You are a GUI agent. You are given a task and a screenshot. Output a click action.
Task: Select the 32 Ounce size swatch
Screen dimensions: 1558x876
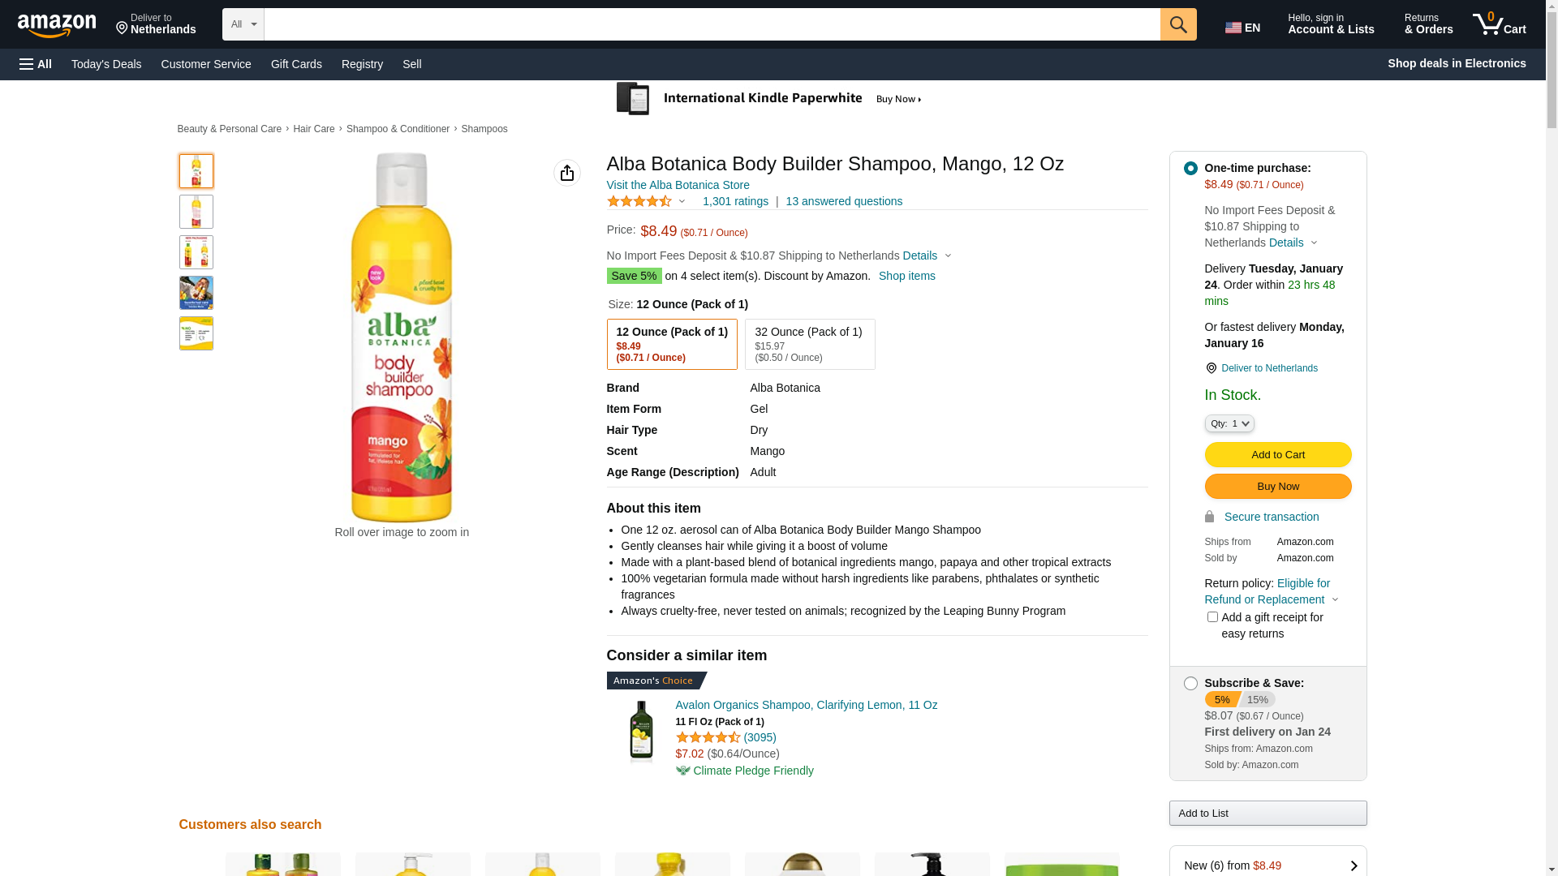click(x=809, y=344)
